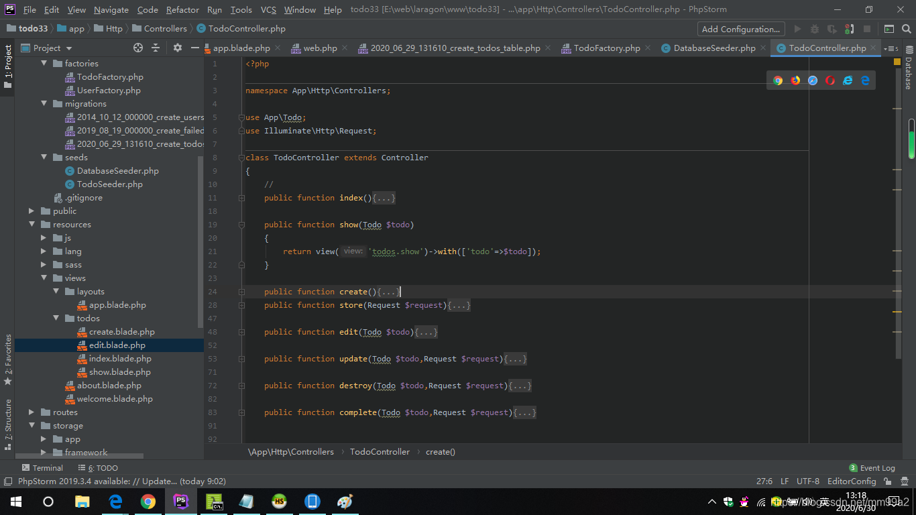Open the Navigate menu
This screenshot has height=515, width=916.
(x=111, y=9)
